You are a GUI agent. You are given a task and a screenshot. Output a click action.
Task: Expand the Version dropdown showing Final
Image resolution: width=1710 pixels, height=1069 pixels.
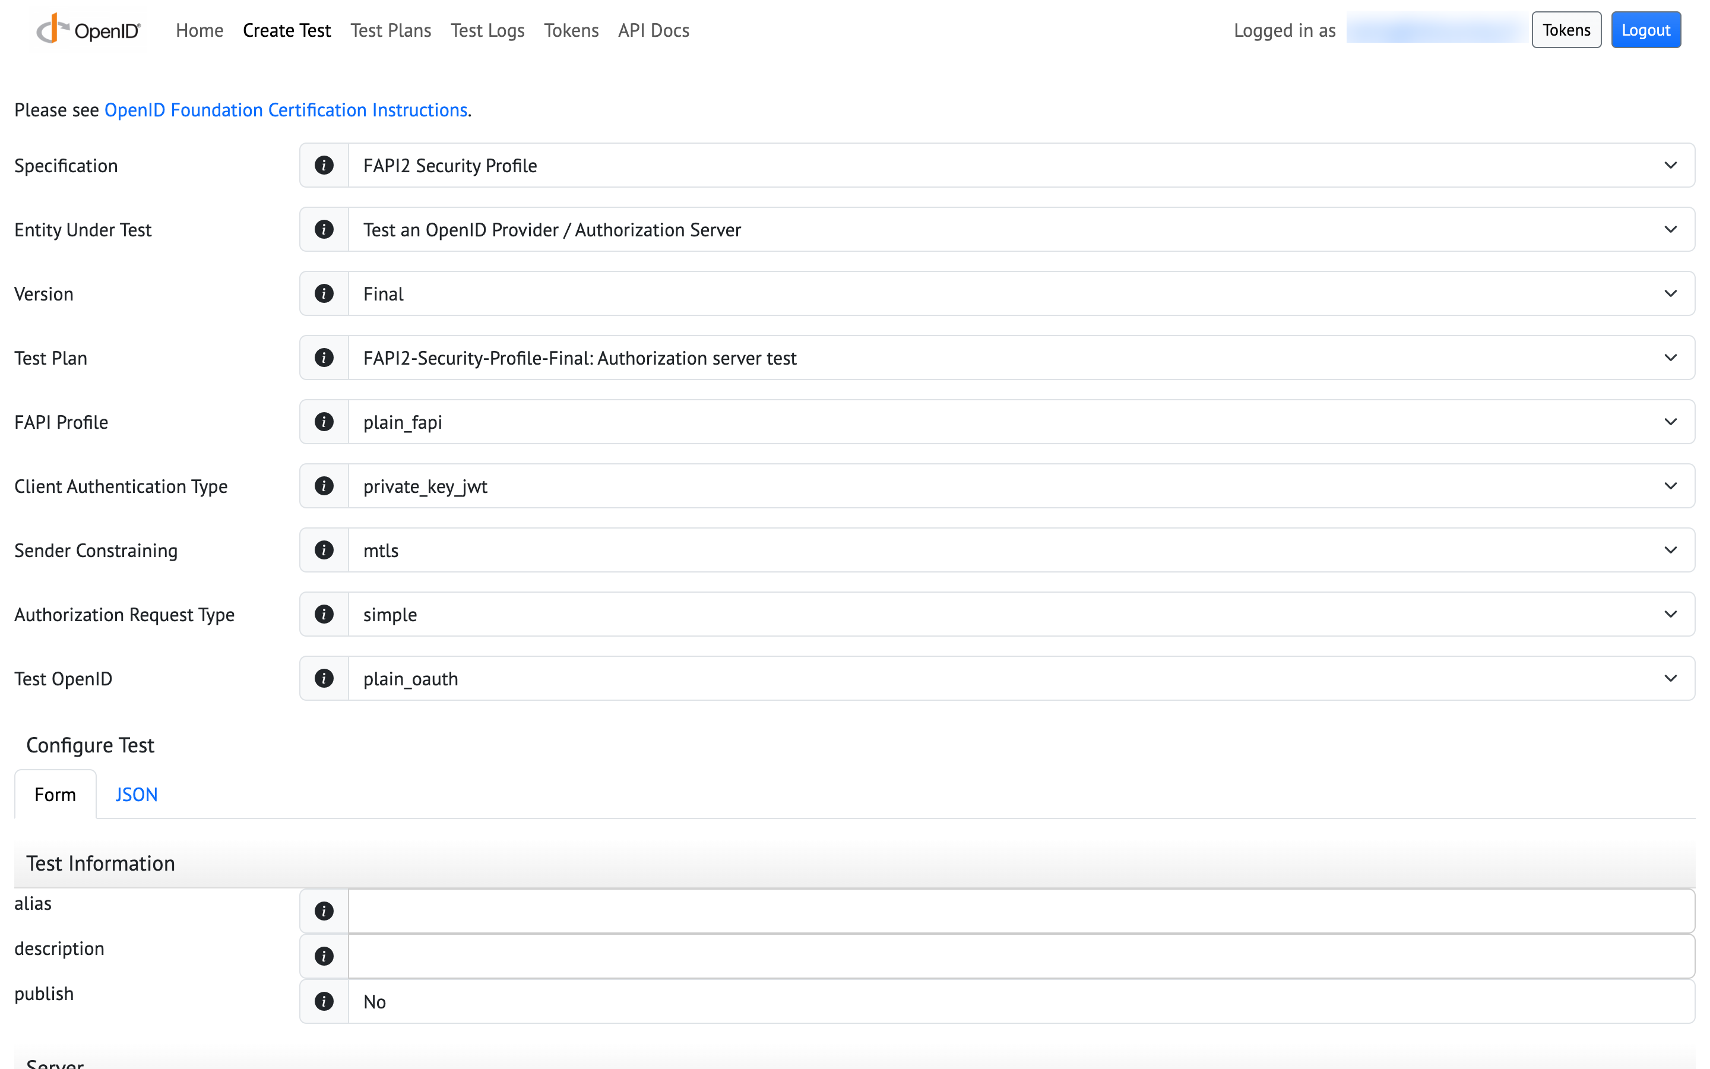1021,293
